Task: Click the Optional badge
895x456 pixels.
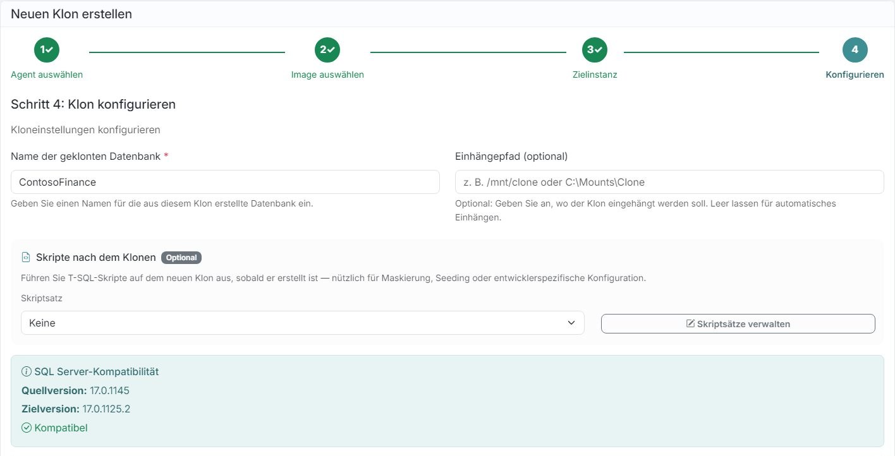Action: [181, 258]
